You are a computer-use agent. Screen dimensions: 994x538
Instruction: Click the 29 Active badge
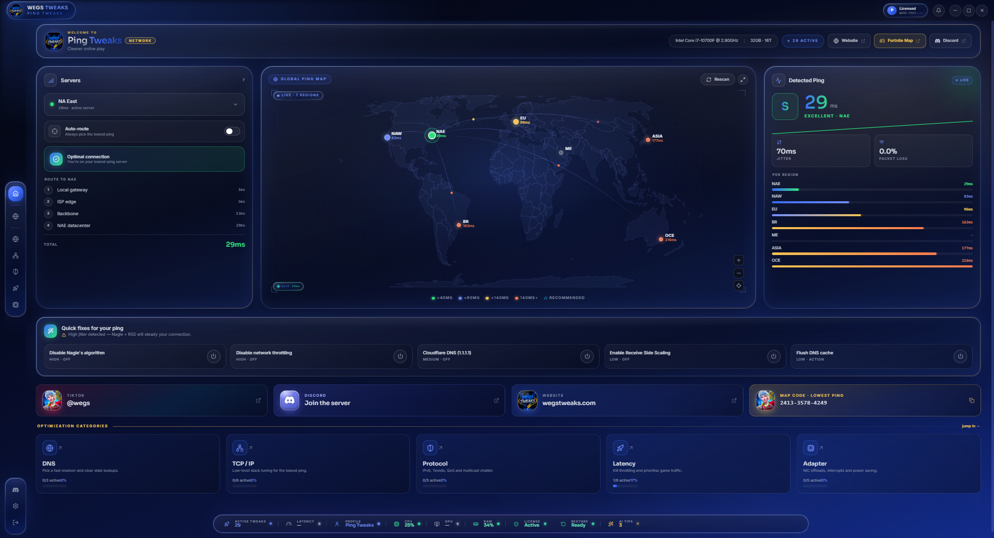coord(803,41)
